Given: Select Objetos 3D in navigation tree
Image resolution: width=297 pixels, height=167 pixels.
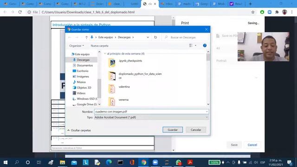Looking at the screenshot, I should pyautogui.click(x=84, y=88).
